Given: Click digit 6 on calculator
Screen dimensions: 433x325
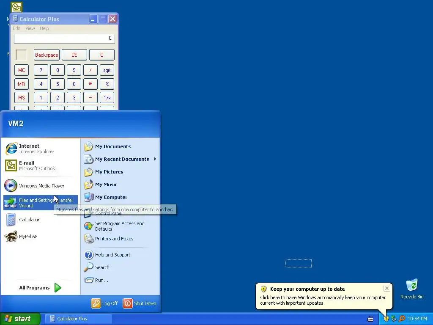Looking at the screenshot, I should click(74, 84).
